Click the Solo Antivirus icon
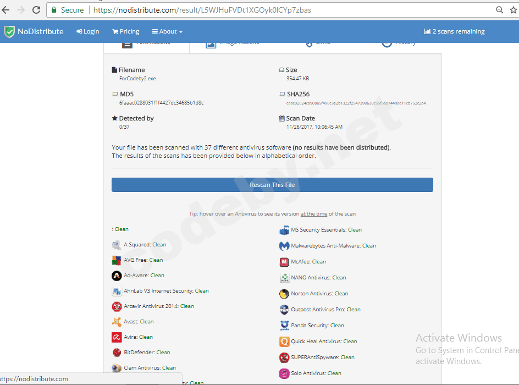This screenshot has width=519, height=385. (284, 373)
